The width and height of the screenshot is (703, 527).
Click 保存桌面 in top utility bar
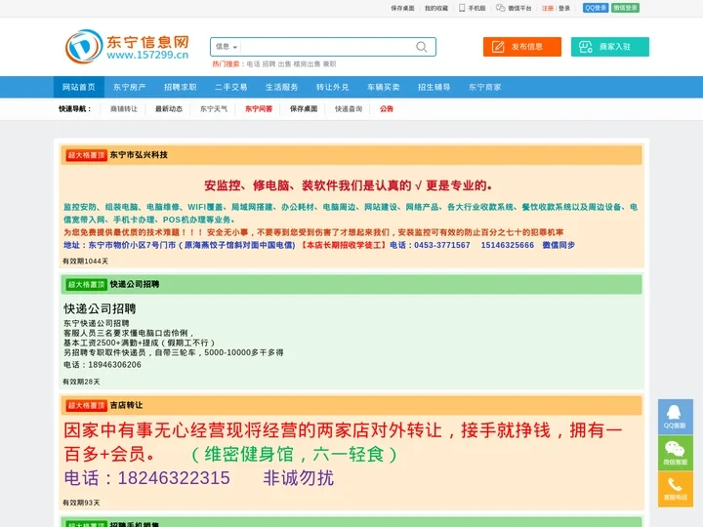[402, 8]
